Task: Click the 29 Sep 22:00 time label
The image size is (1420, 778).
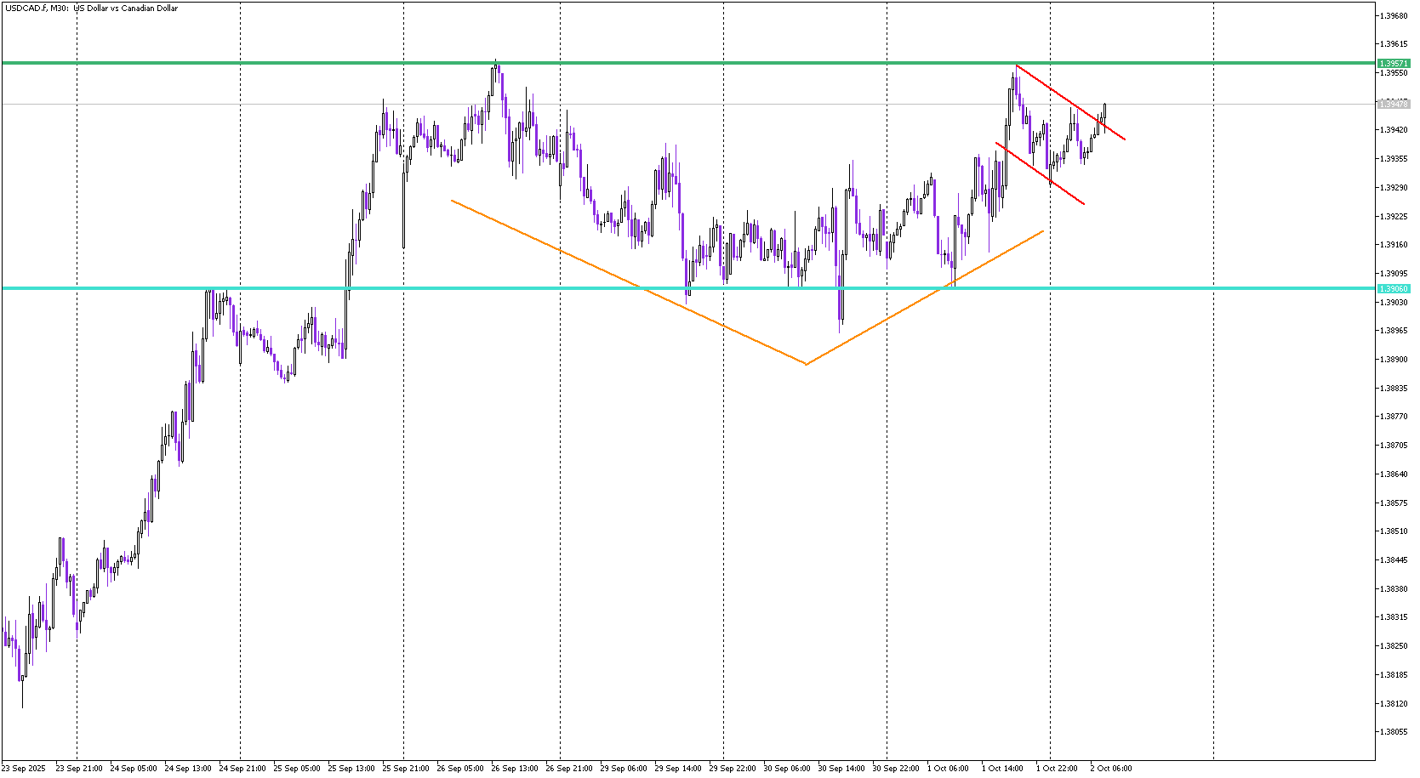Action: [x=733, y=769]
